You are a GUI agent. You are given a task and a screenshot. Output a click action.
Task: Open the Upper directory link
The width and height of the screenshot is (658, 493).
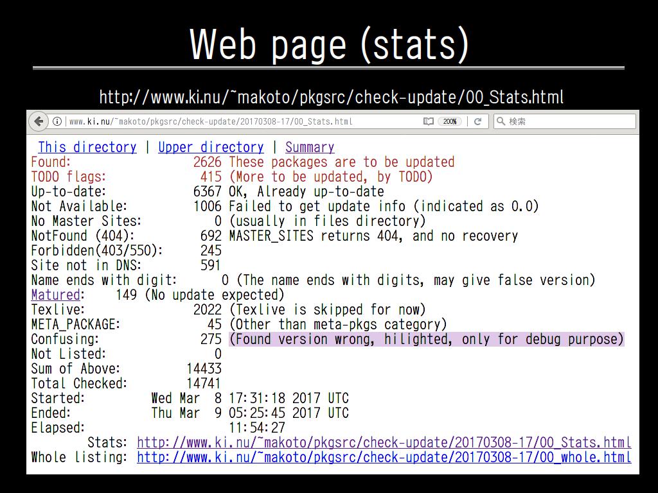[x=211, y=148]
